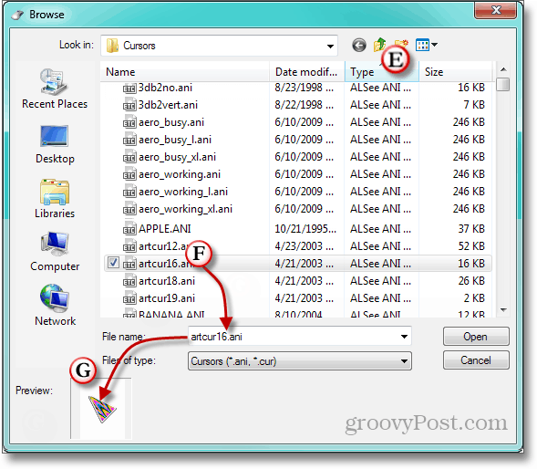The image size is (537, 469).
Task: Cancel the Browse dialog
Action: tap(476, 360)
